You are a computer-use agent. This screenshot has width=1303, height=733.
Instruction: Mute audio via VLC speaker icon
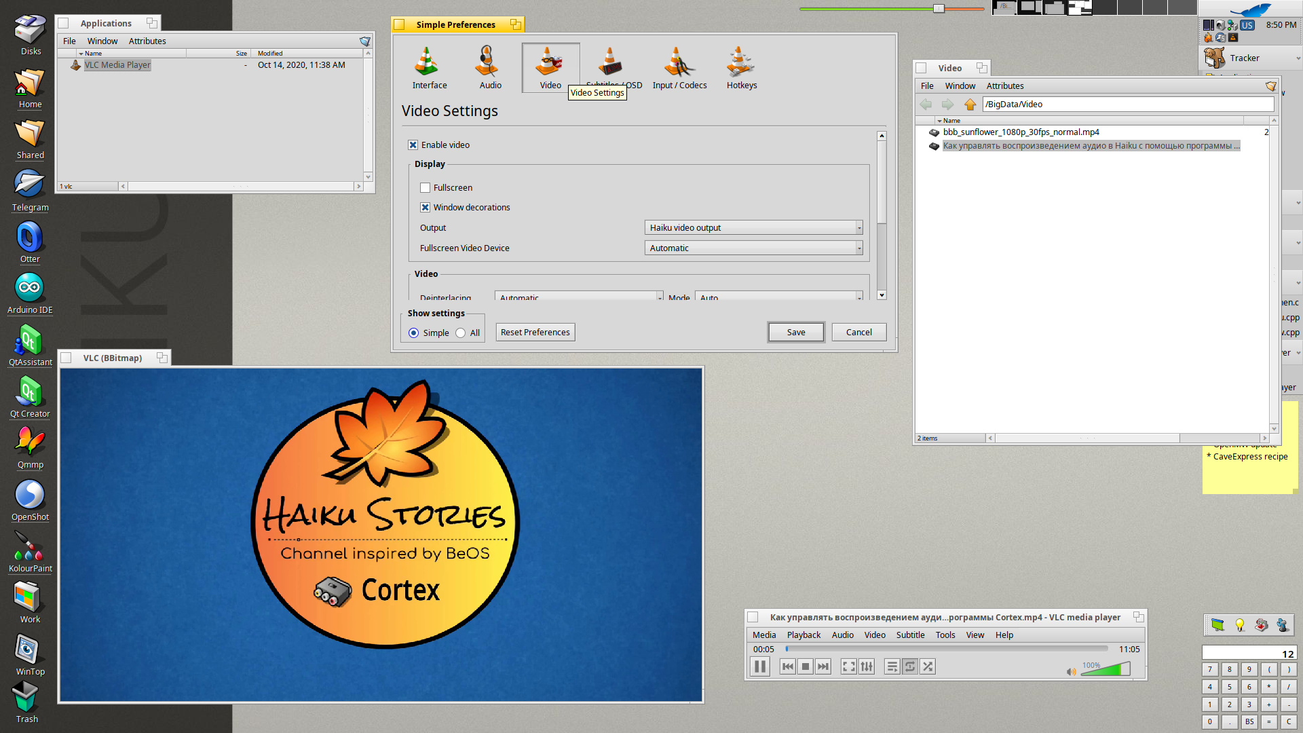pos(1071,672)
